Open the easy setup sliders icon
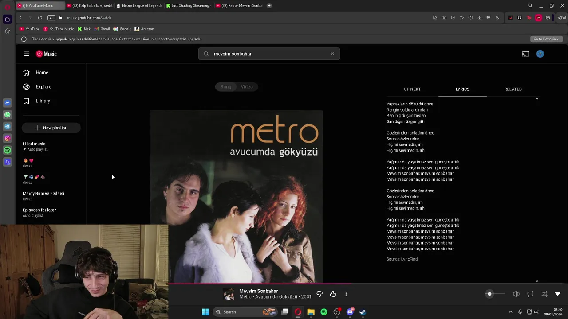Viewport: 568px width, 319px height. tap(488, 18)
